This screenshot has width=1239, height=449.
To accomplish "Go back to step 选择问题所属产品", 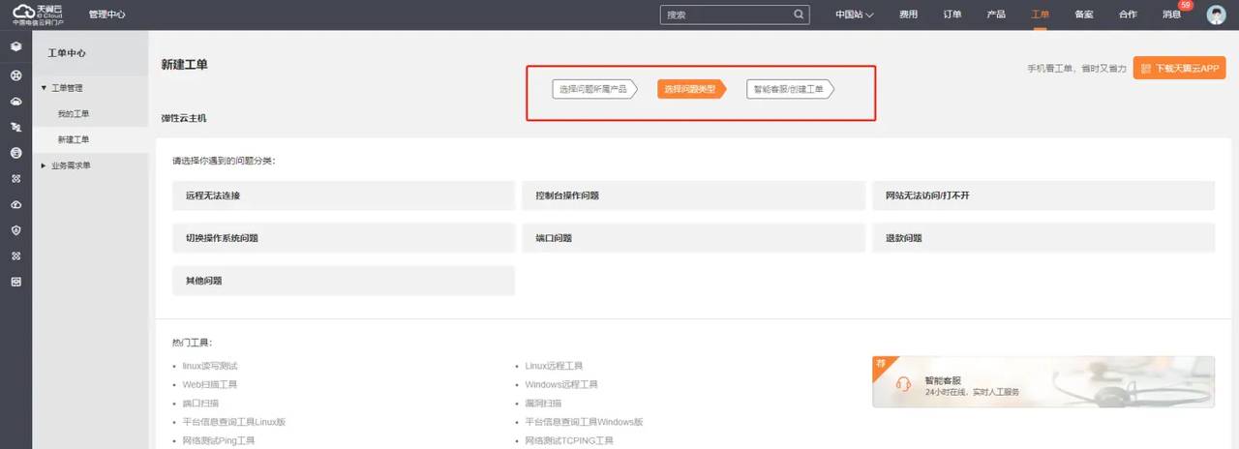I will coord(594,89).
